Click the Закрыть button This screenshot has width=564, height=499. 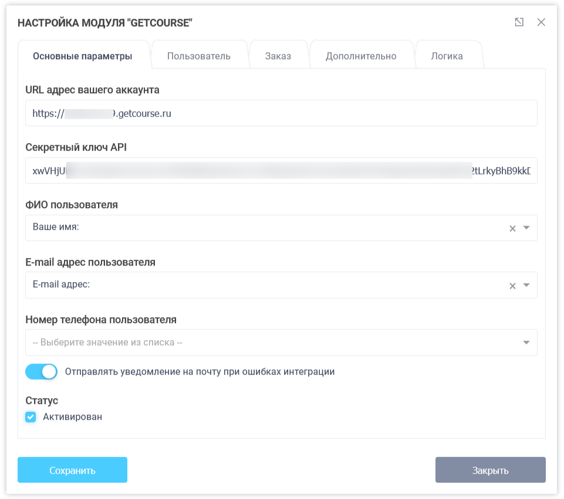490,470
